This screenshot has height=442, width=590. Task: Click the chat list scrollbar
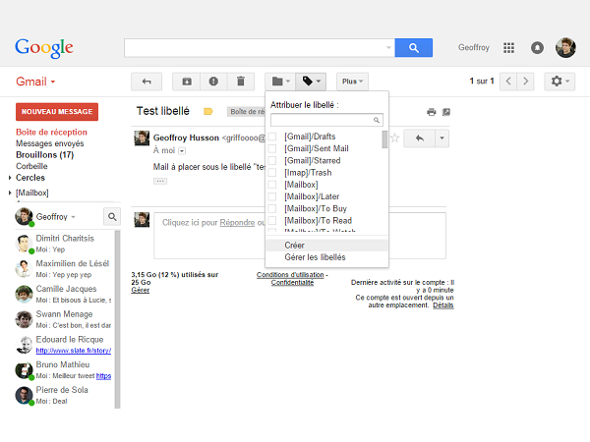117,319
